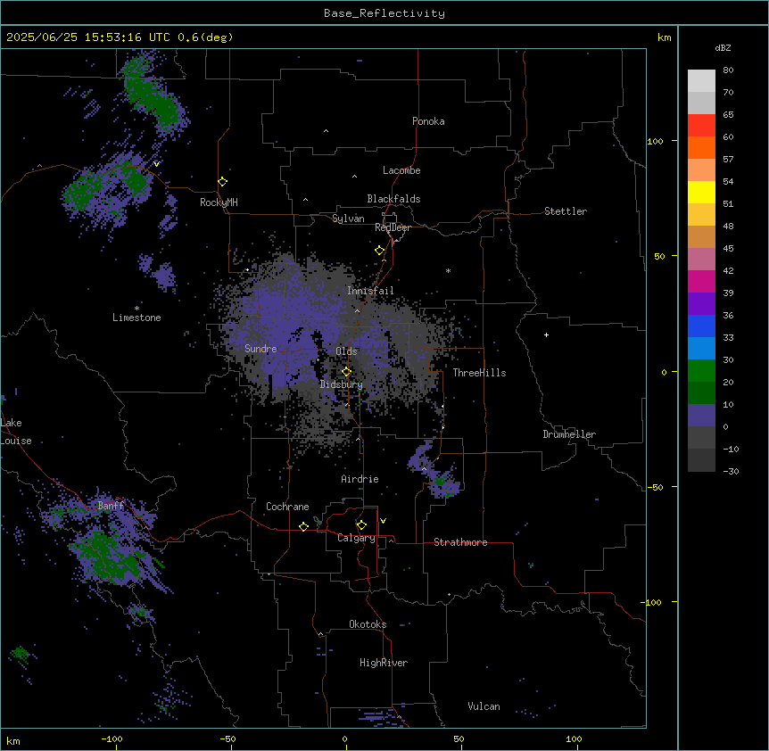Click the RockyMH label

click(219, 202)
